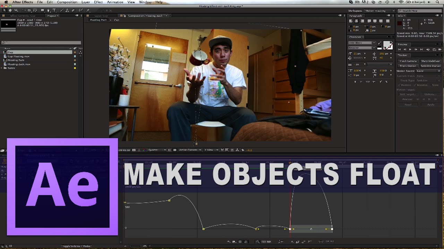Open the Effect menu
Viewport: 444px width, 249px height.
[98, 2]
